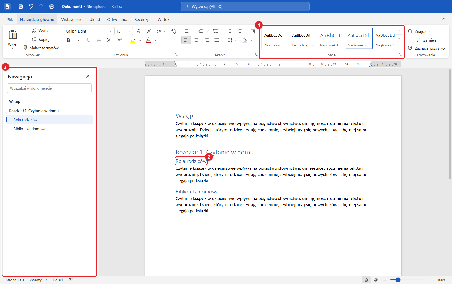Expand the bullet list options arrow

click(x=193, y=31)
